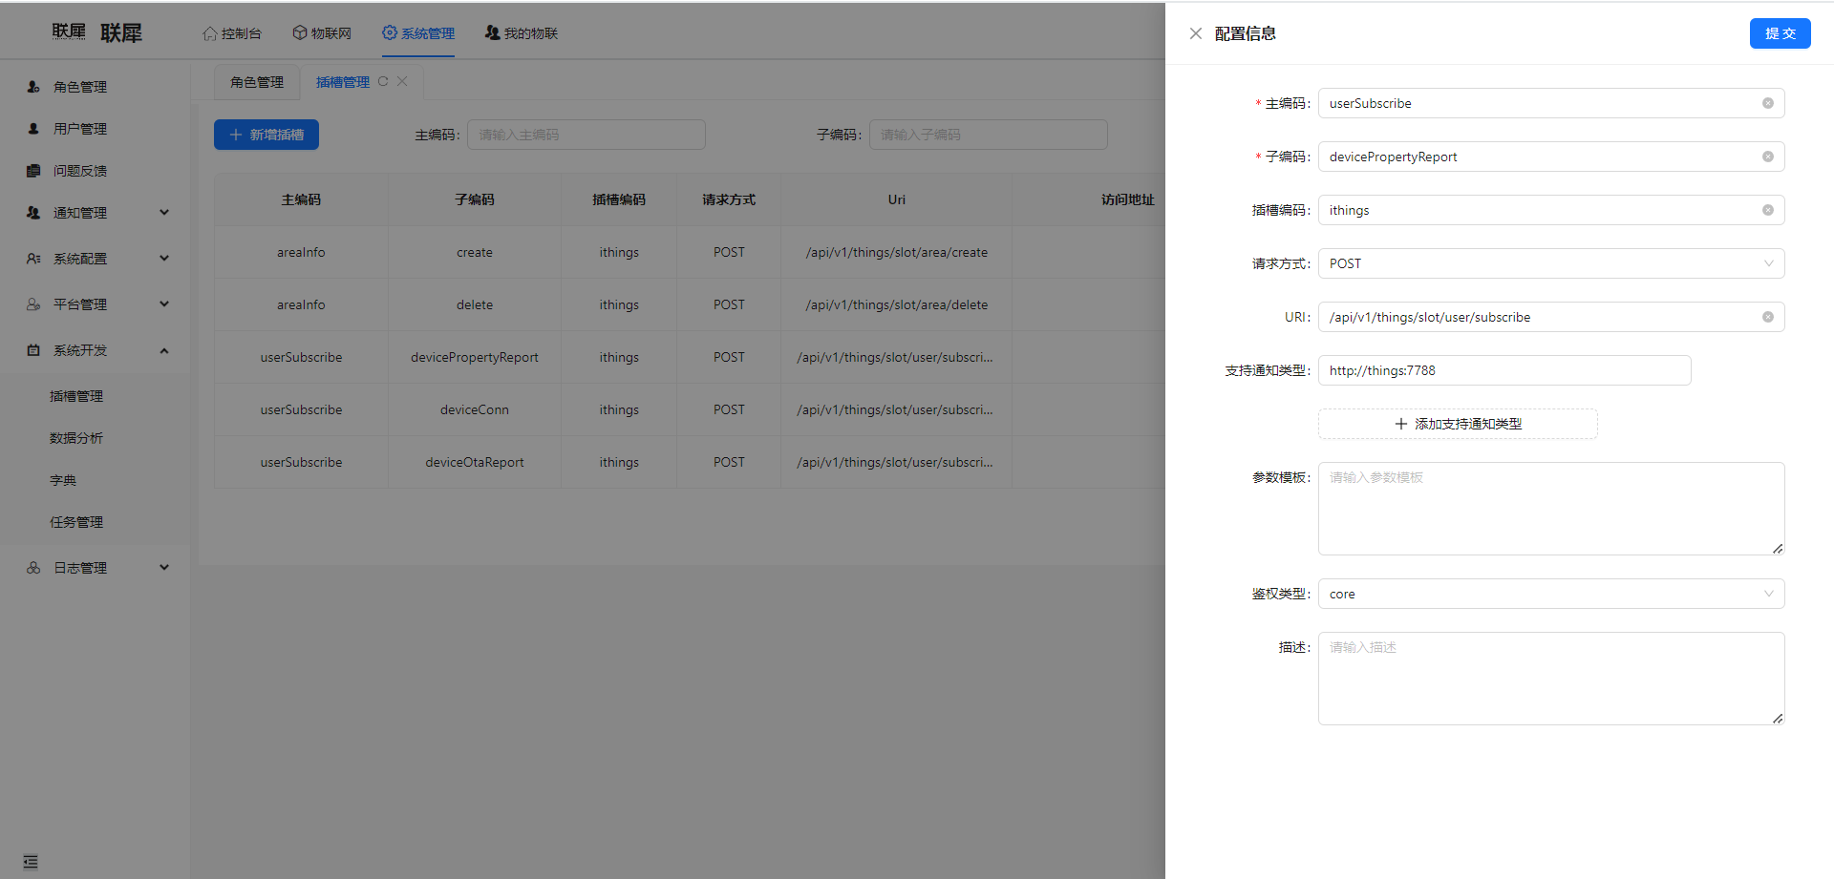Click the refresh icon on 插槽管理 tab
The image size is (1834, 879).
click(x=383, y=82)
